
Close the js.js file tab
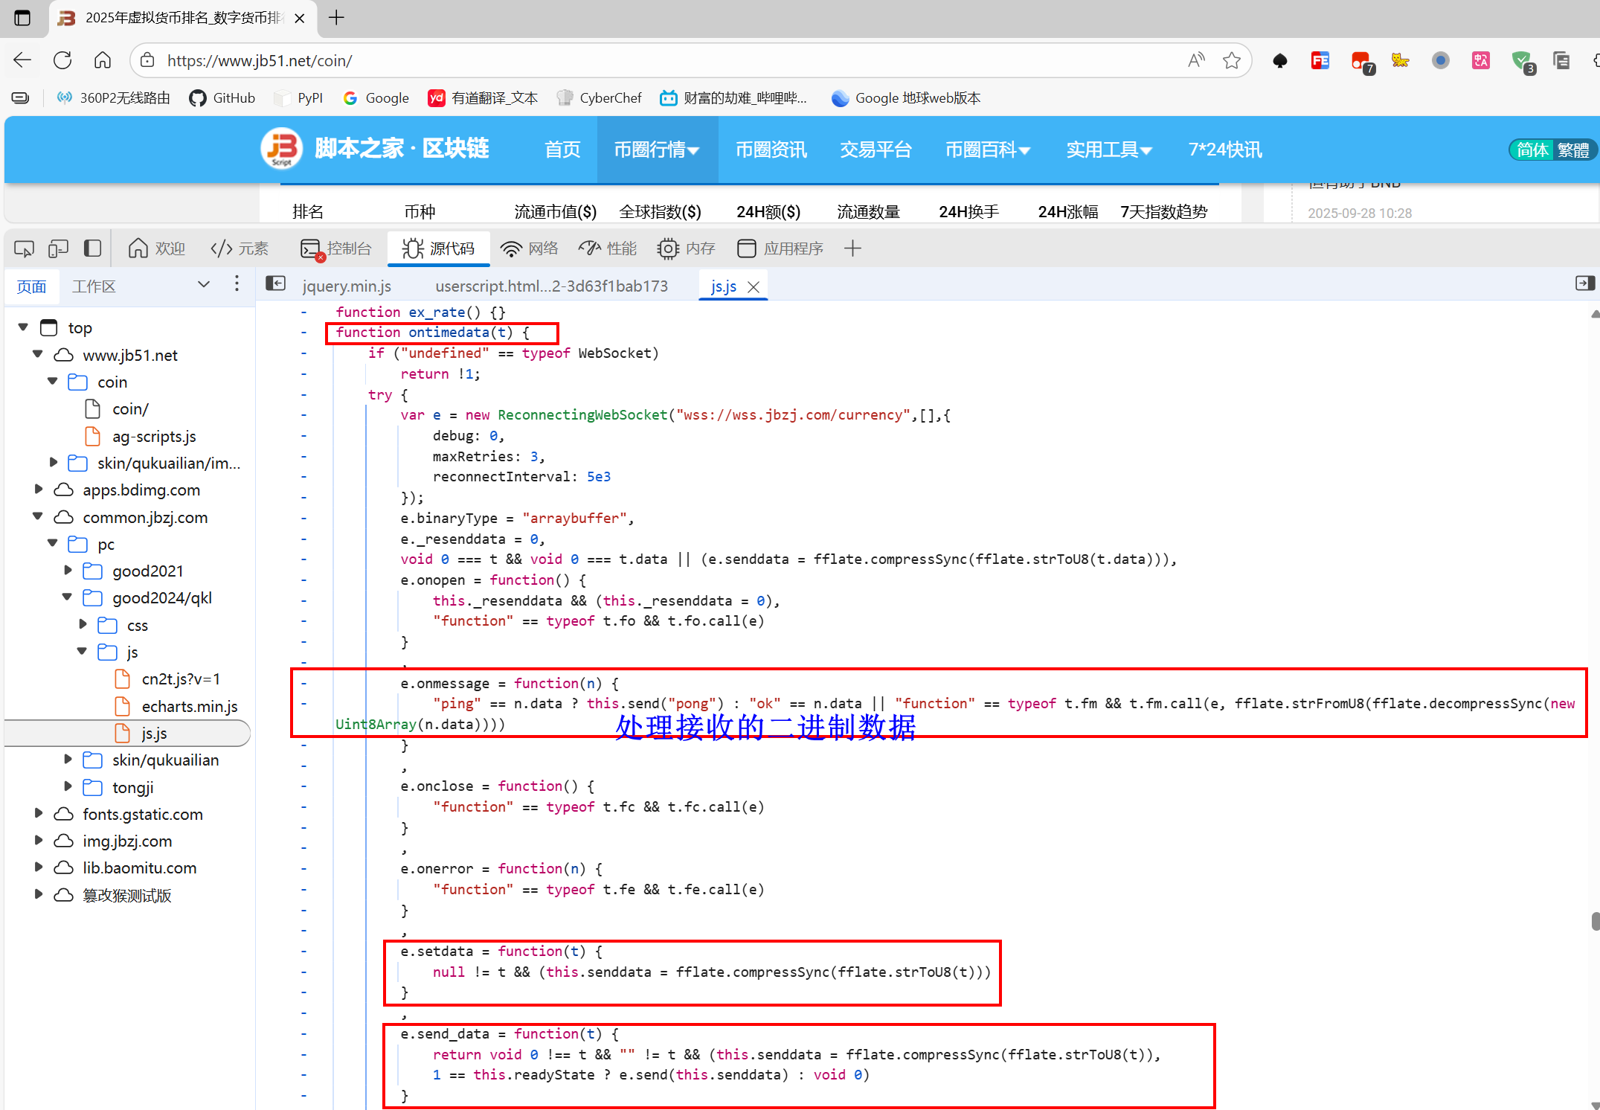(x=754, y=287)
